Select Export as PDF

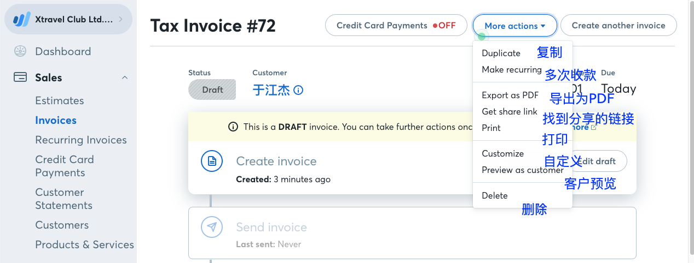coord(510,95)
